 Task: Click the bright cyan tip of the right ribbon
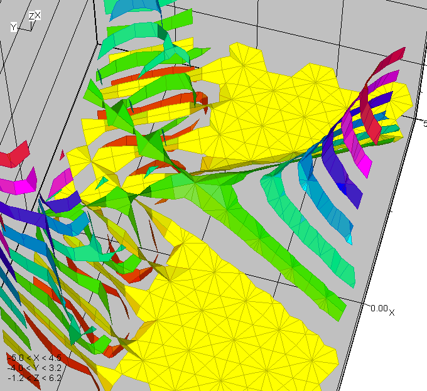coord(349,239)
